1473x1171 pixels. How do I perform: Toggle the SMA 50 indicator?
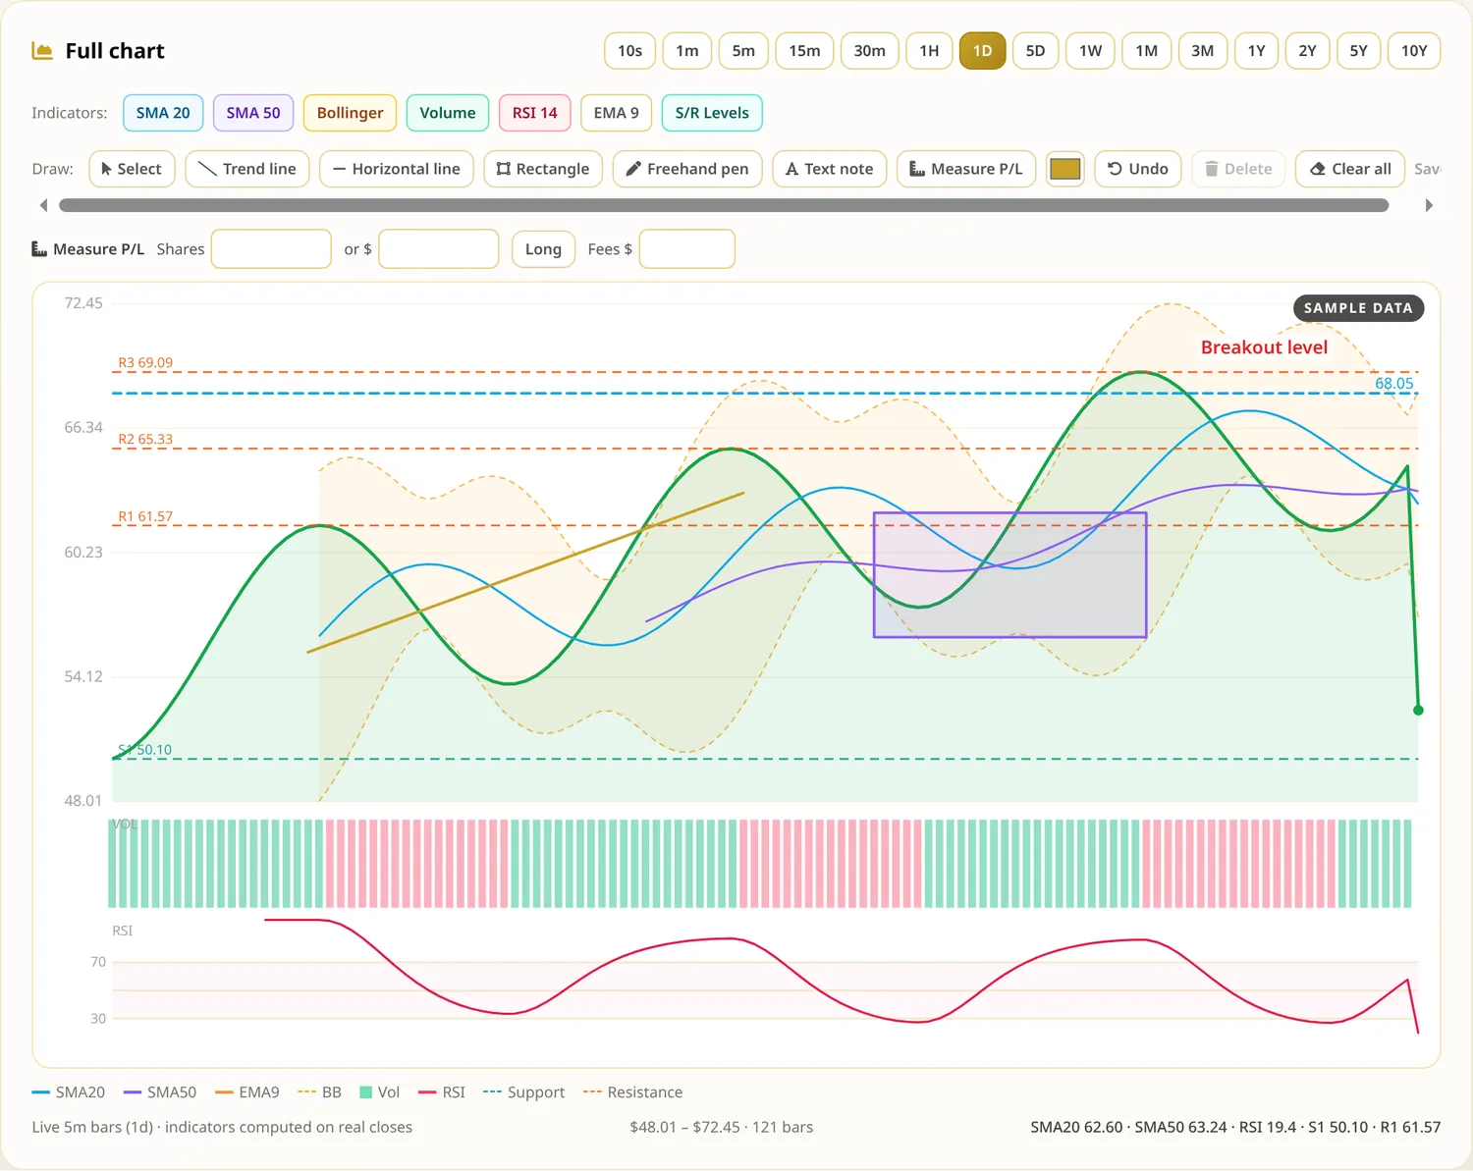click(x=253, y=113)
